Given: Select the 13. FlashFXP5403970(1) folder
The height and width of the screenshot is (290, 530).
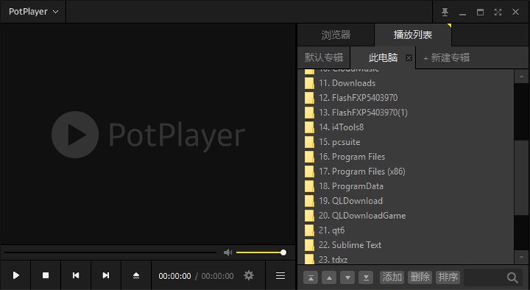Looking at the screenshot, I should click(x=406, y=112).
